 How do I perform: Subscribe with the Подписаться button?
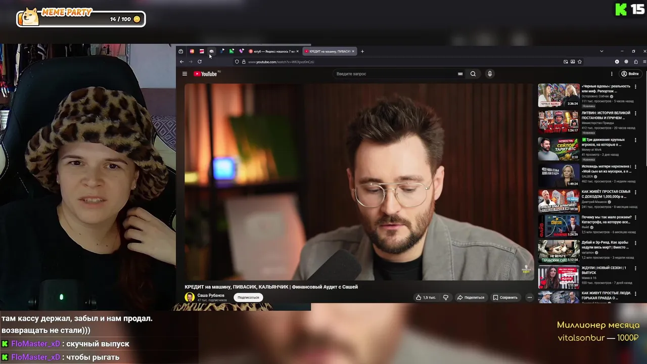(248, 297)
